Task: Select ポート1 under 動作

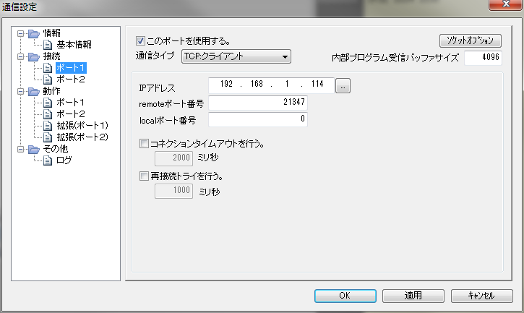Action: coord(71,103)
